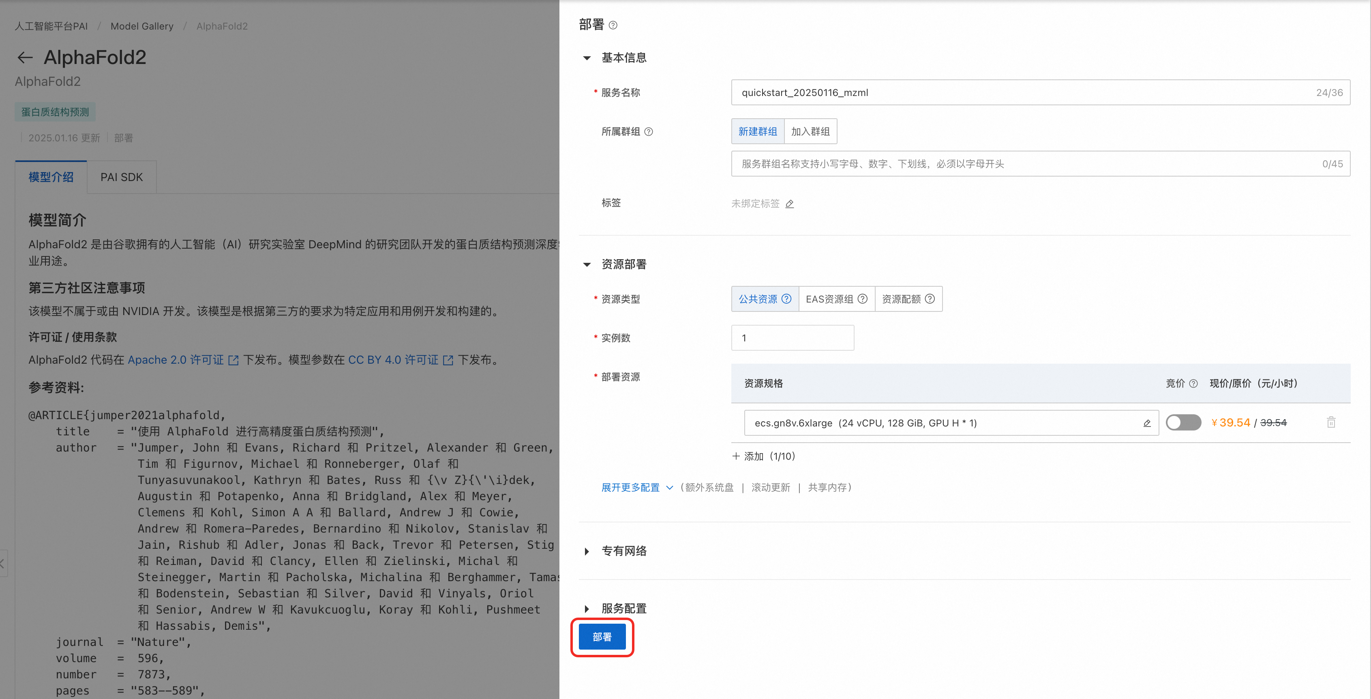
Task: Select 加入群组 option
Action: (x=810, y=131)
